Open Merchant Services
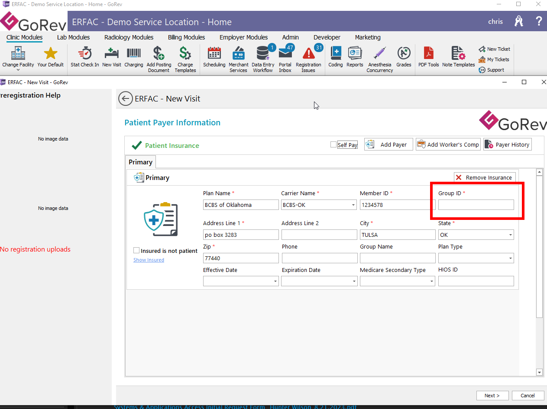 [238, 59]
